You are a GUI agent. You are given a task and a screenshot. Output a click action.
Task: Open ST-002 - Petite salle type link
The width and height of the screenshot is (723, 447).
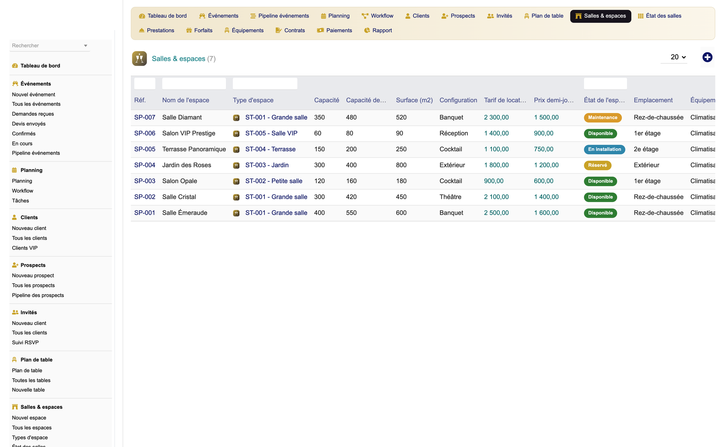(274, 181)
